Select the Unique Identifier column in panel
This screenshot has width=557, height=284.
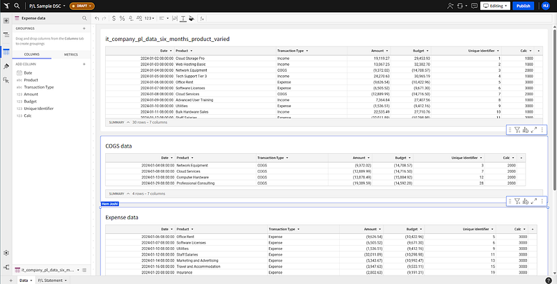pos(39,109)
